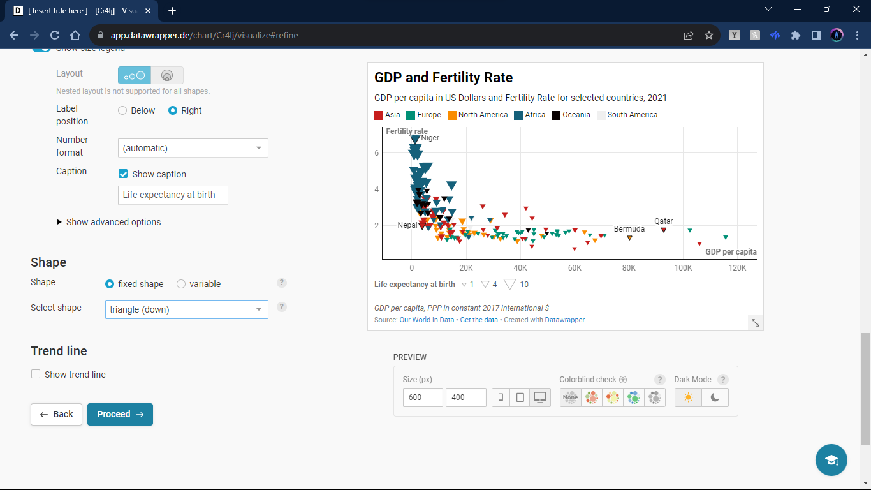The width and height of the screenshot is (871, 490).
Task: Expand Show advanced options
Action: click(108, 222)
